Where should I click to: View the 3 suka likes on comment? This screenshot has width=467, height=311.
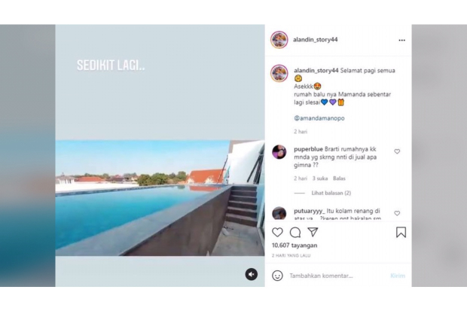[320, 178]
